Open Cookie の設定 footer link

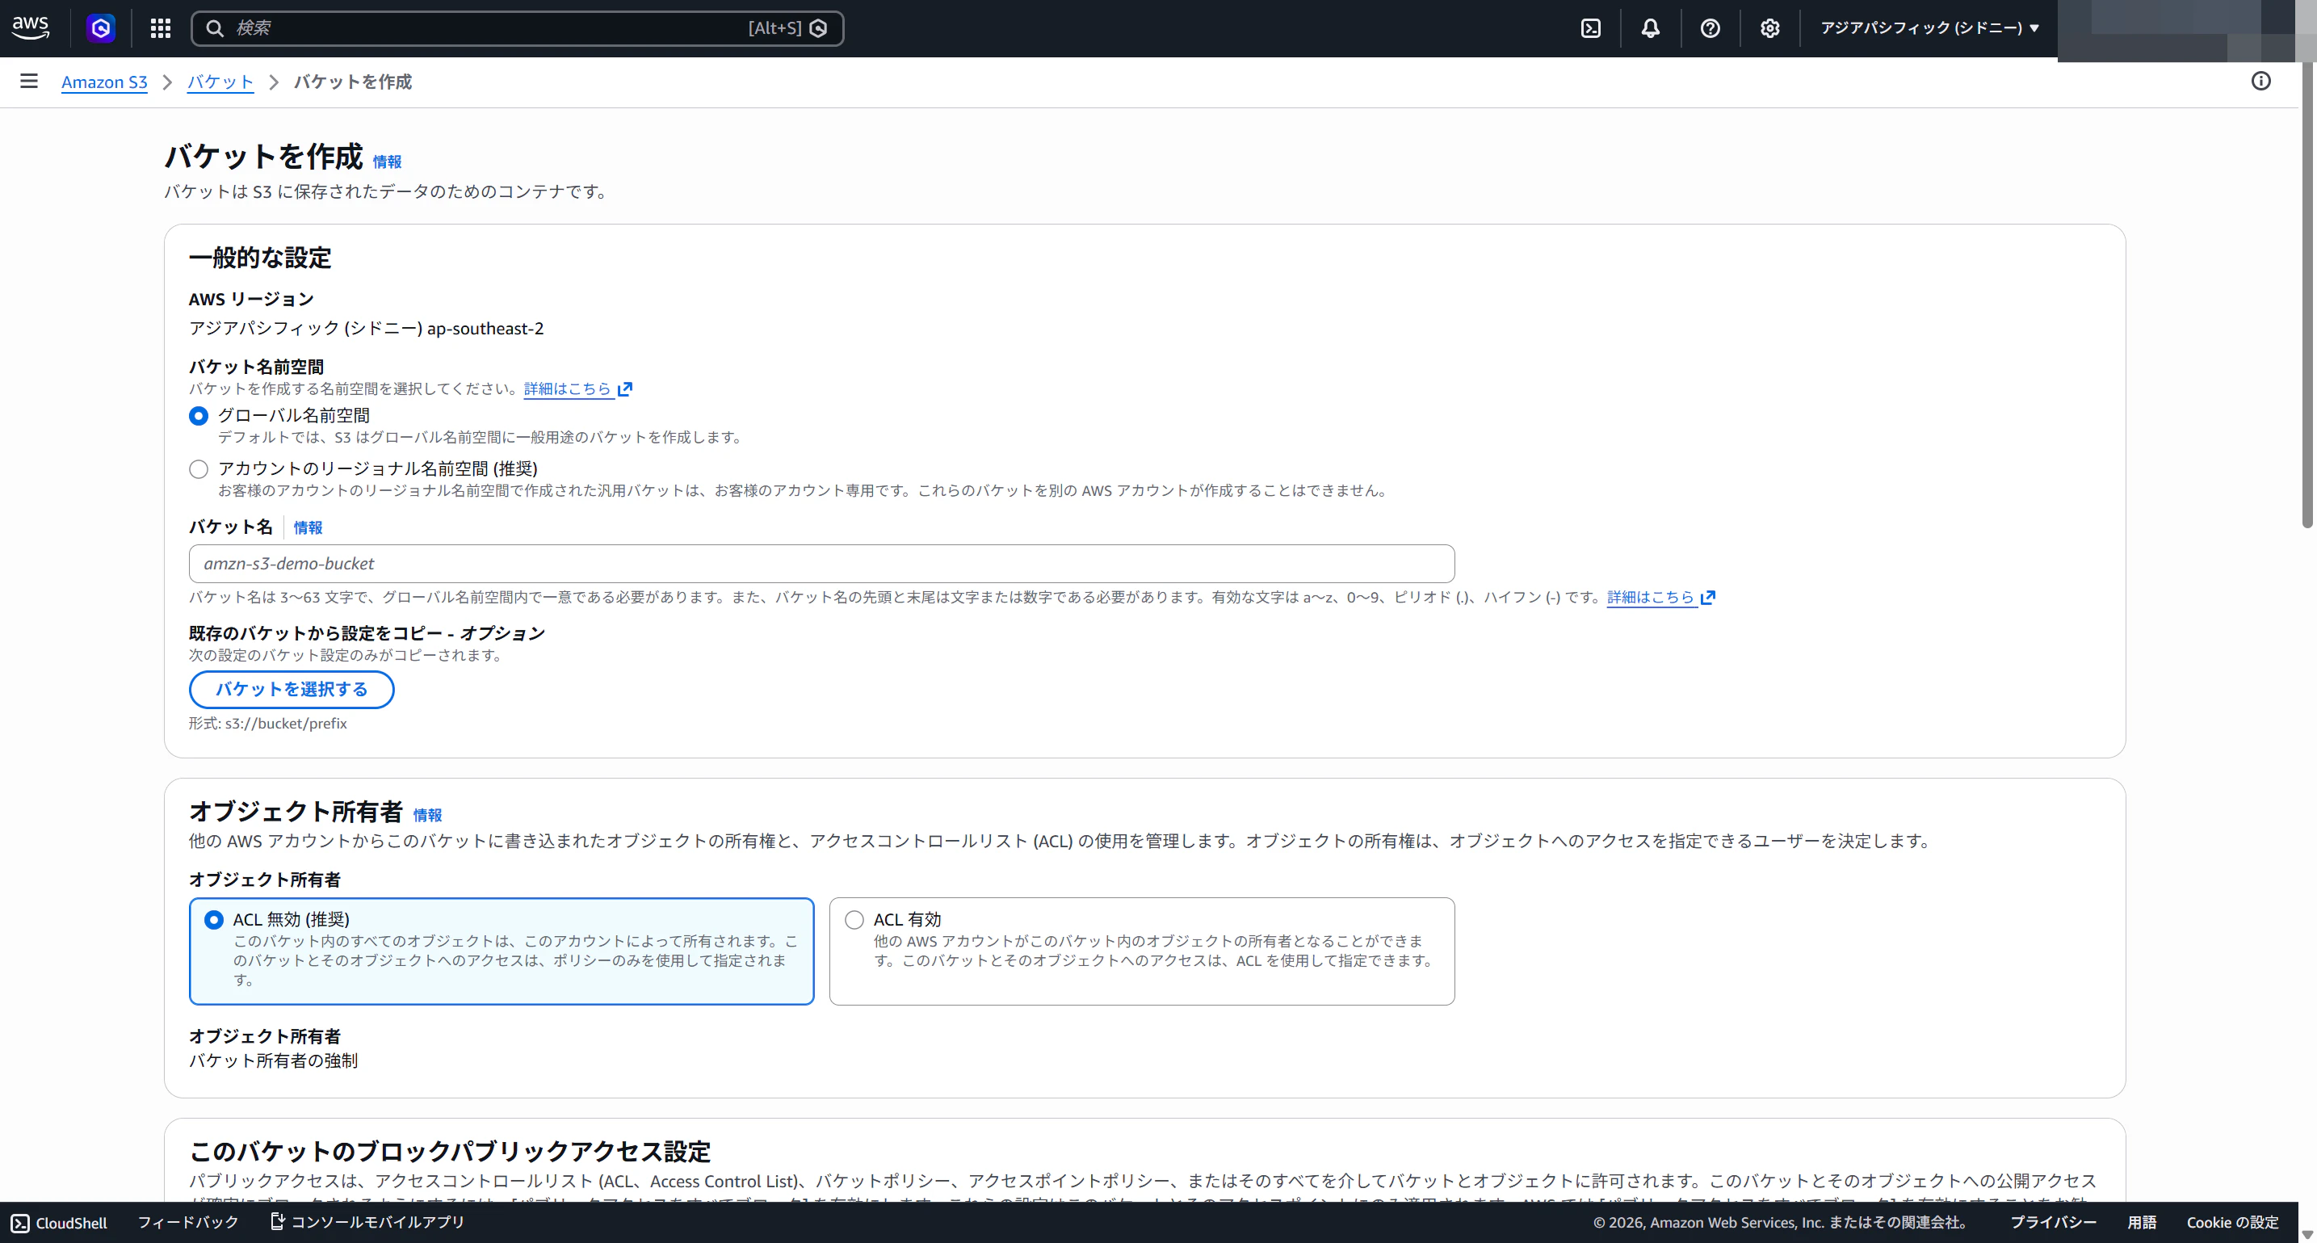(x=2232, y=1222)
